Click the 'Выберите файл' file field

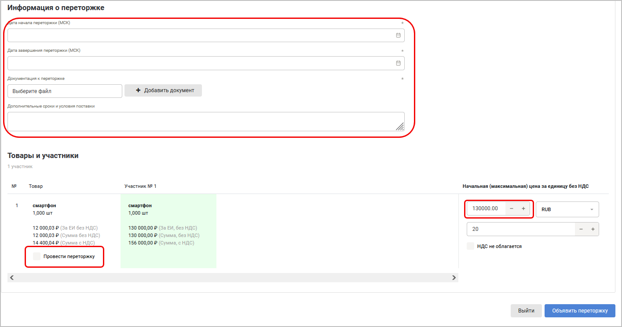coord(65,91)
